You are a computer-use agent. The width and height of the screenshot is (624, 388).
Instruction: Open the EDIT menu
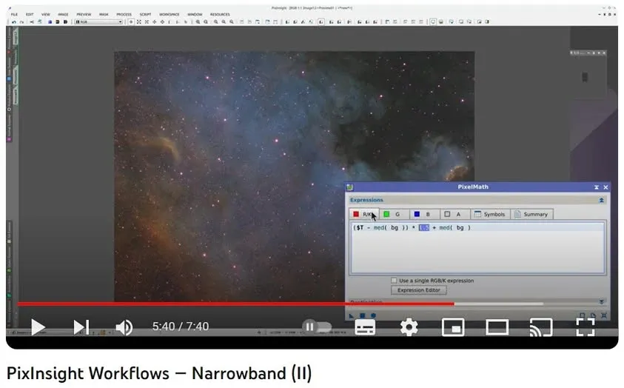pyautogui.click(x=30, y=14)
